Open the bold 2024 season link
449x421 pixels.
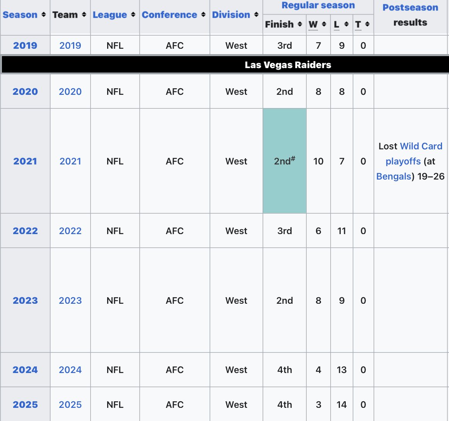pos(25,370)
